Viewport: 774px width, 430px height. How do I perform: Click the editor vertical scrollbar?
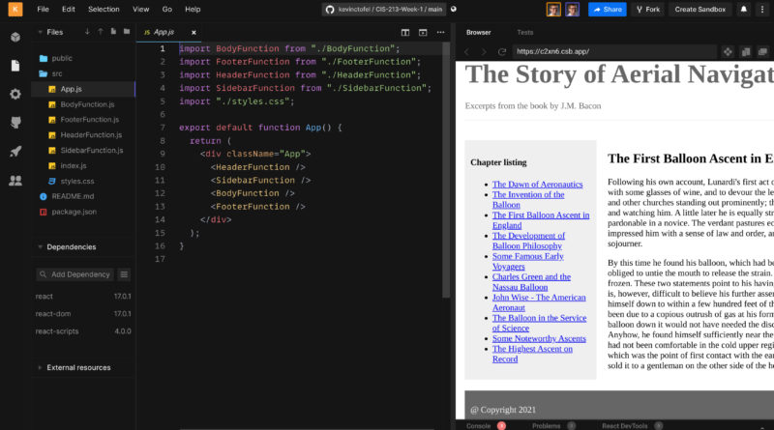click(x=446, y=170)
